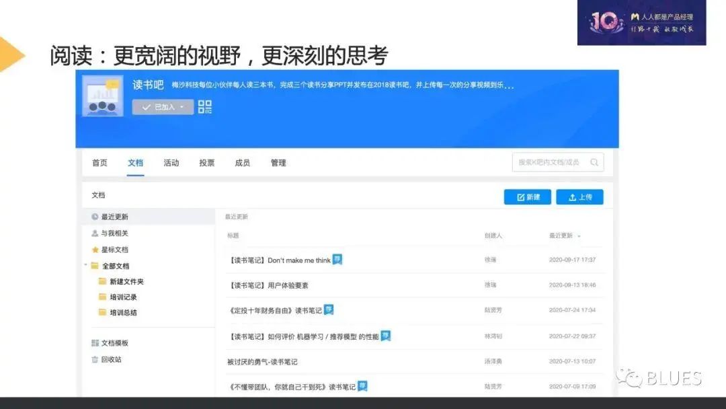Open the 新建文件夹 folder
The height and width of the screenshot is (409, 726).
(126, 281)
